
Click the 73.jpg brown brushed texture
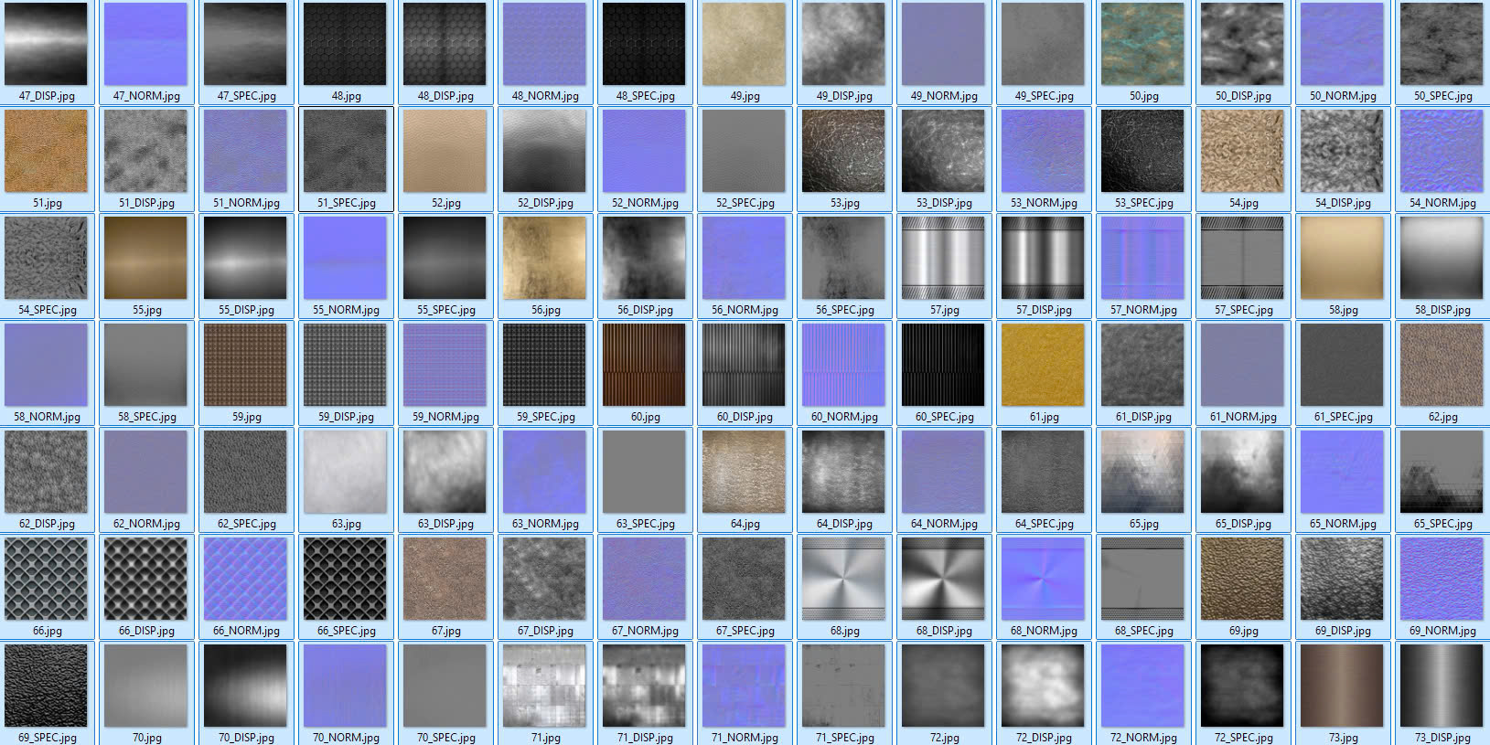click(x=1342, y=686)
